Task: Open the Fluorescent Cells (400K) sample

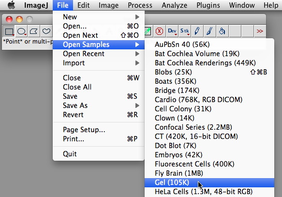Action: [x=209, y=164]
